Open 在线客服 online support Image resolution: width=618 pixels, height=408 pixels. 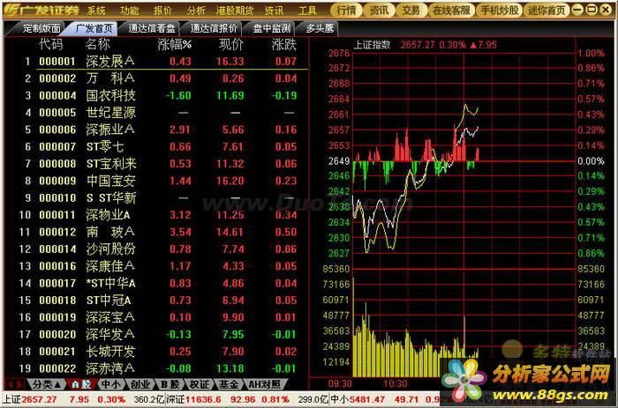tap(451, 10)
